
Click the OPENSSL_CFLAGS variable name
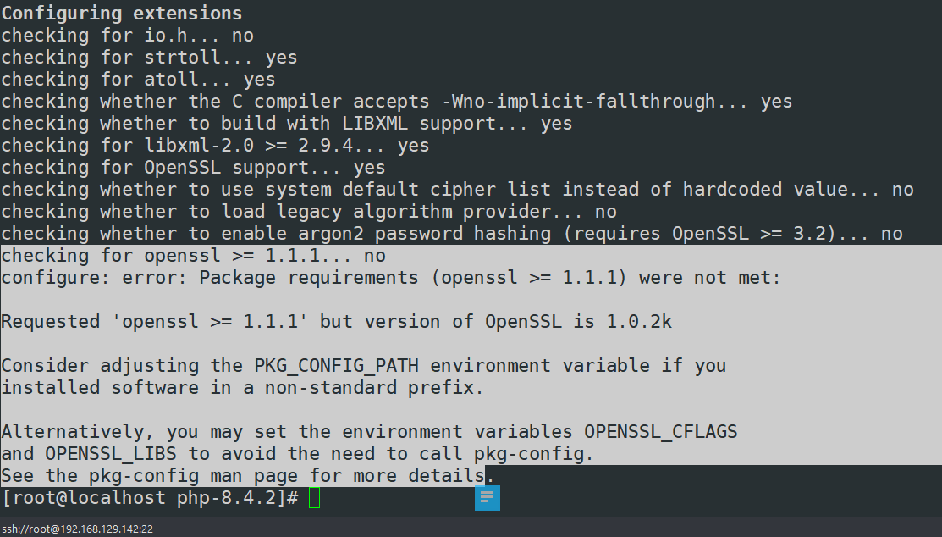(660, 432)
